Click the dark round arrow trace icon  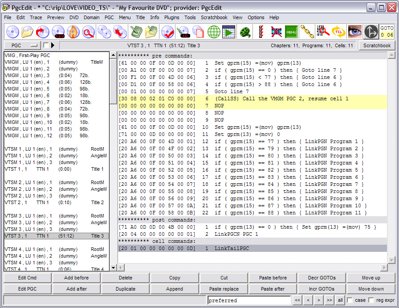tap(371, 32)
